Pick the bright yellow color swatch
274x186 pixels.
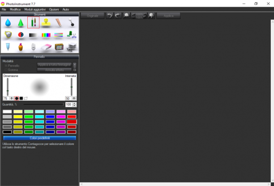[x=18, y=117]
